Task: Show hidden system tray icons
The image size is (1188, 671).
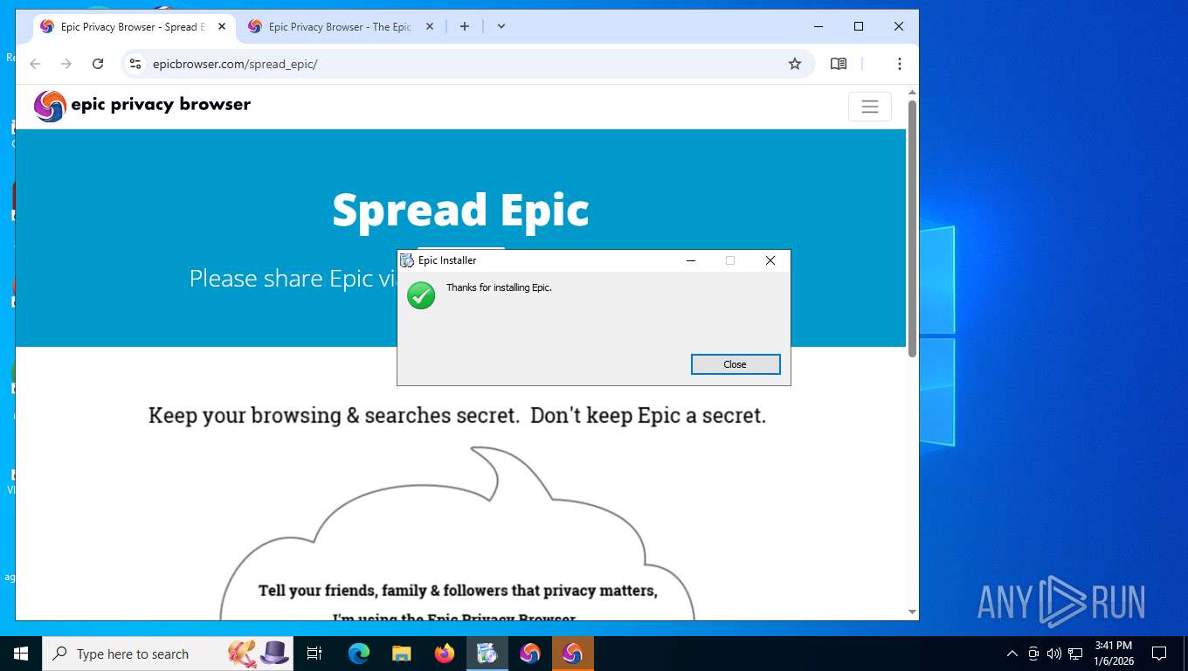Action: (1012, 654)
